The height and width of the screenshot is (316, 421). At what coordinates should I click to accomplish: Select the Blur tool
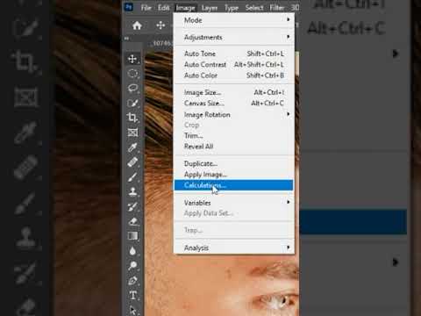click(132, 251)
